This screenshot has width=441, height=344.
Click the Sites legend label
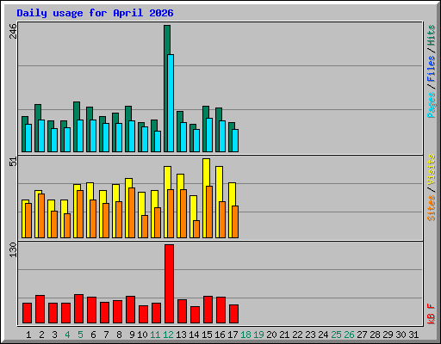coord(431,208)
